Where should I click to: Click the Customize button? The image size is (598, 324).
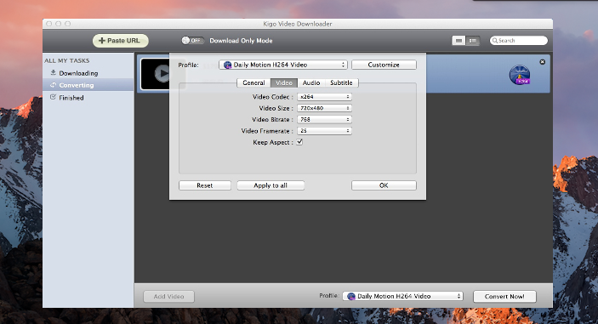[384, 65]
